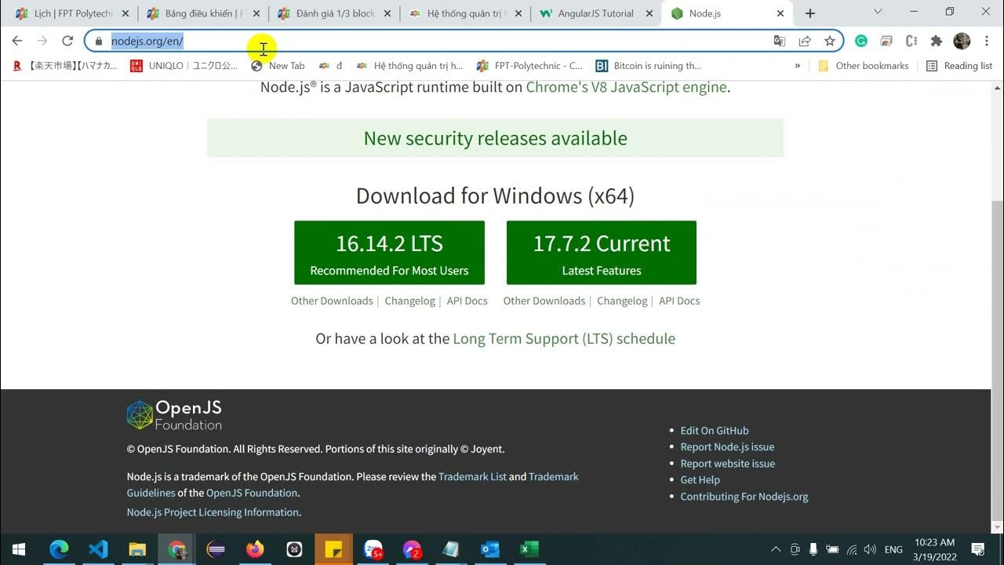Launch Visual Studio Code from taskbar
1004x565 pixels.
tap(98, 549)
